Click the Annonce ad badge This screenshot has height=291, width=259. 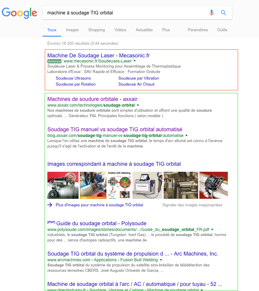[55, 61]
